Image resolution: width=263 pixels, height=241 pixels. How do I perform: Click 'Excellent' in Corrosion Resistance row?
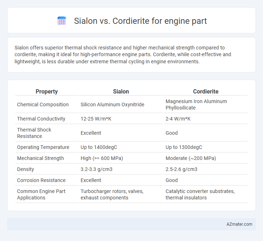pyautogui.click(x=91, y=180)
